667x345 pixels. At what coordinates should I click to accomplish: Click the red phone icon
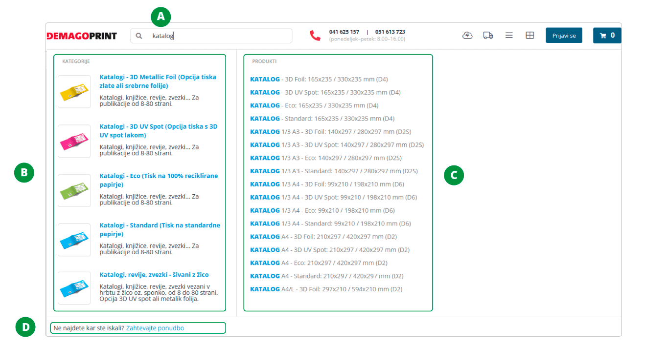(x=315, y=35)
